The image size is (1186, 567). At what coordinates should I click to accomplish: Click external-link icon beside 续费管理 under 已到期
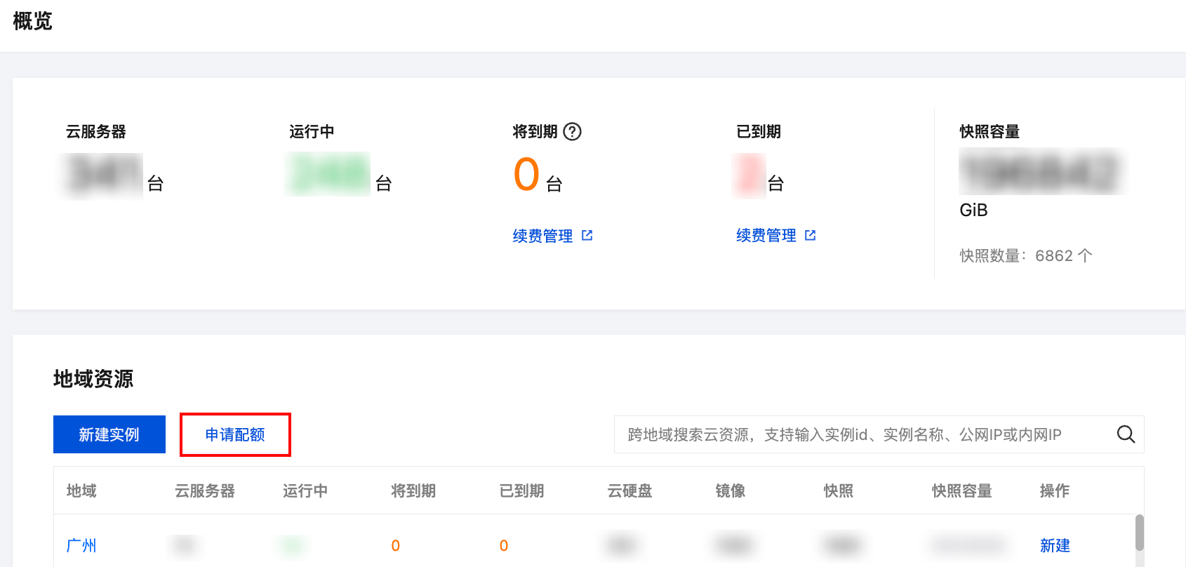pyautogui.click(x=811, y=235)
